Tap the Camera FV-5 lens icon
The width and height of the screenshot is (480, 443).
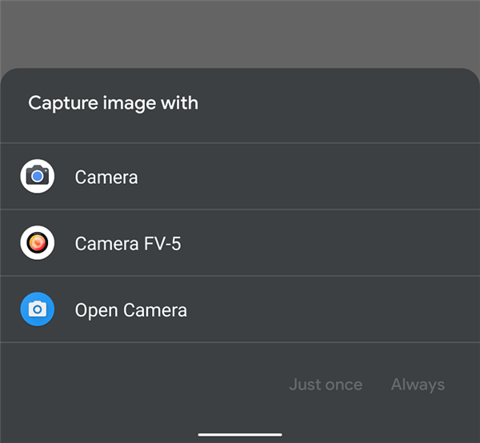[37, 242]
